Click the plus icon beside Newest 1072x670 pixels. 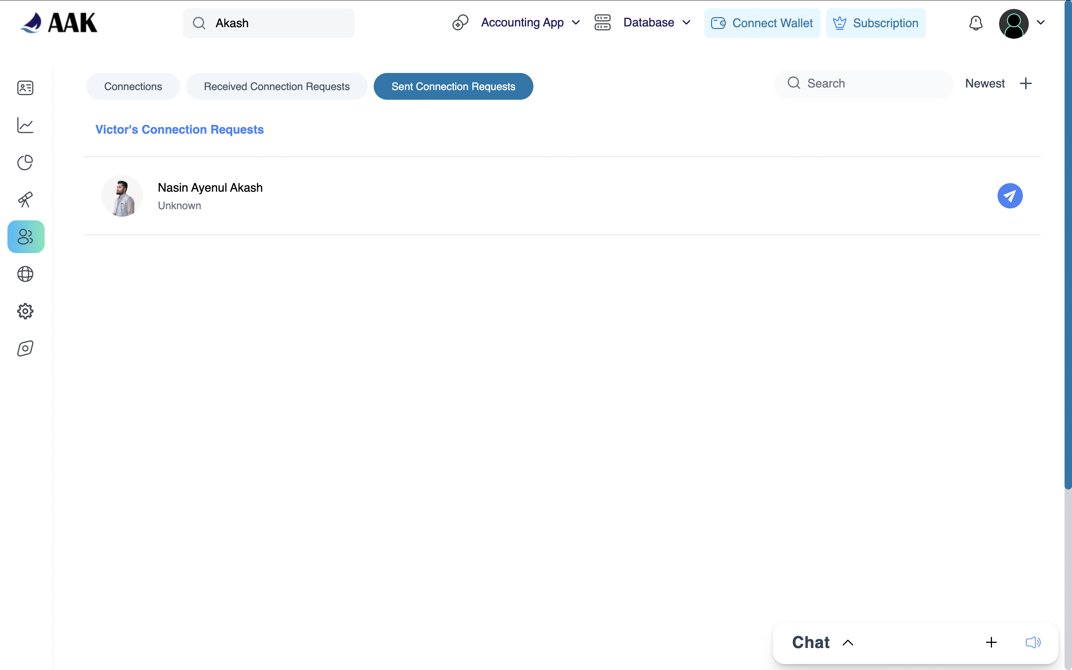[1025, 83]
